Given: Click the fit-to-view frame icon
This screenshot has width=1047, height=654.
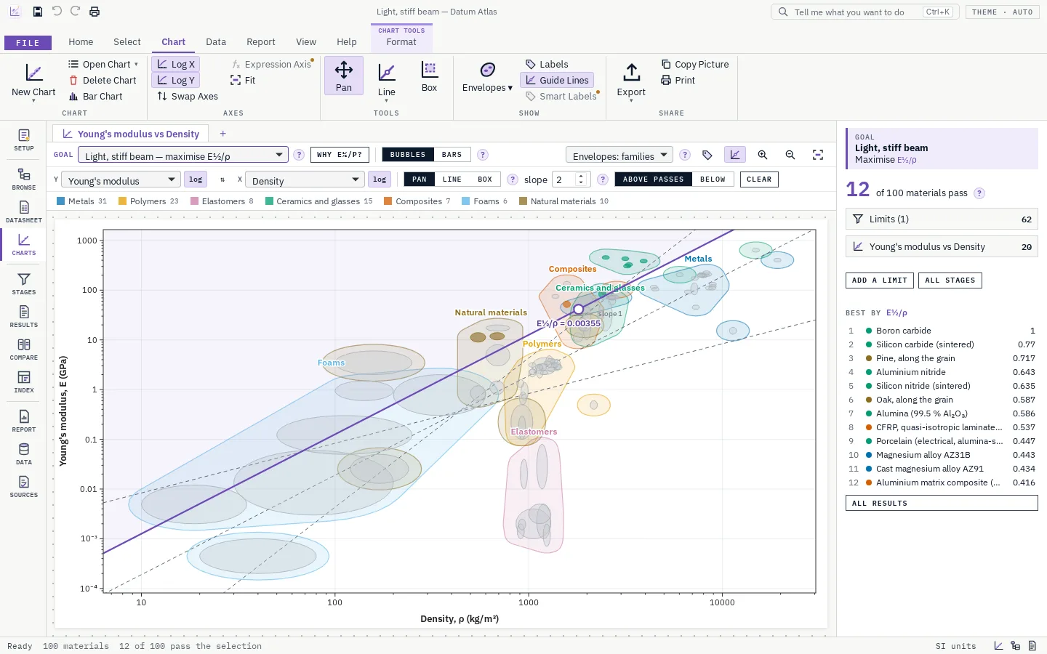Looking at the screenshot, I should coord(818,155).
